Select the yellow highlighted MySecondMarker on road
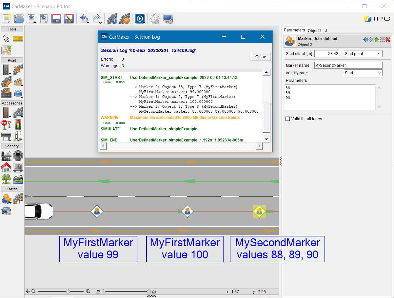Viewport: 394px width, 298px height. [259, 211]
